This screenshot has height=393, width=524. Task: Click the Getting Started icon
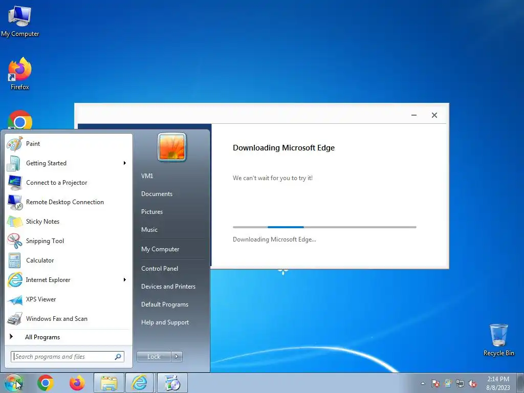click(x=14, y=163)
